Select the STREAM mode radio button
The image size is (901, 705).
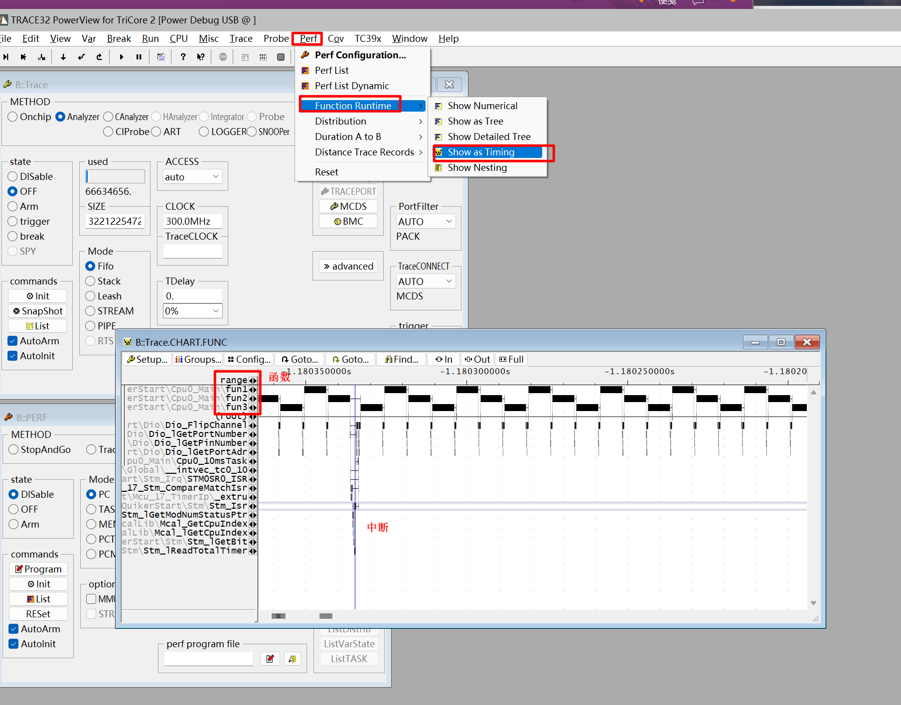[x=90, y=311]
